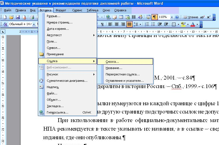Open the Сервис menu
The image size is (219, 145).
click(x=77, y=10)
